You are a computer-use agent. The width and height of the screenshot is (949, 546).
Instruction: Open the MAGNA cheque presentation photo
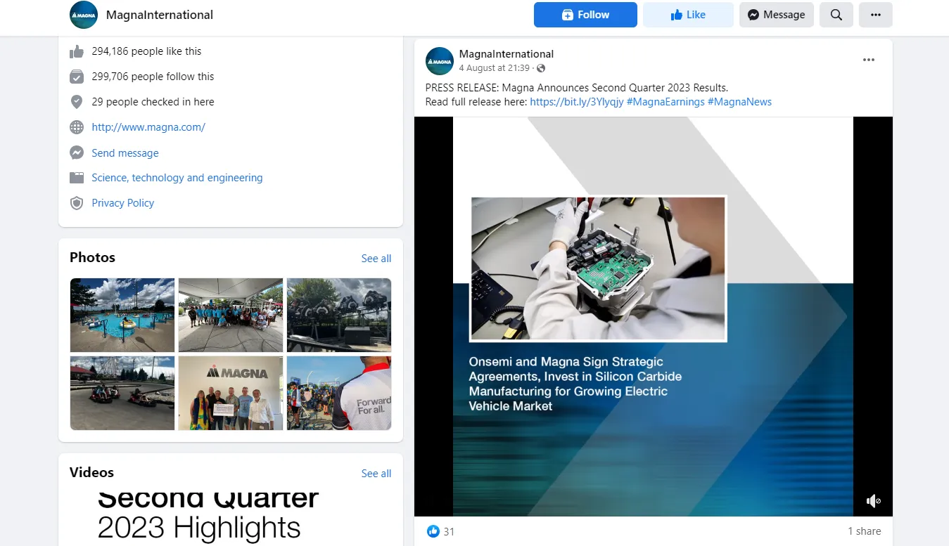231,393
